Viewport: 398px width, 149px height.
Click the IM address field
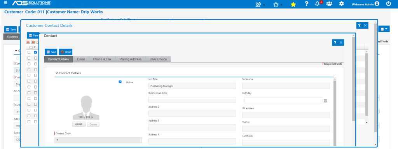point(286,115)
